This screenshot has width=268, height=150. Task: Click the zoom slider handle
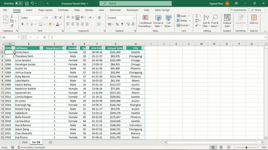[246, 147]
